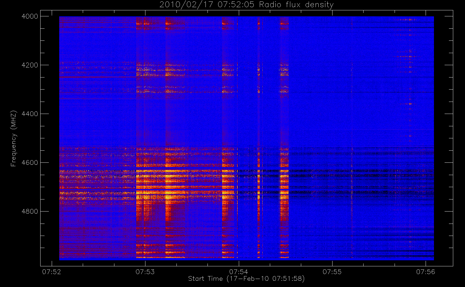
Task: Click the 07:52 time tick label
Action: pyautogui.click(x=52, y=272)
